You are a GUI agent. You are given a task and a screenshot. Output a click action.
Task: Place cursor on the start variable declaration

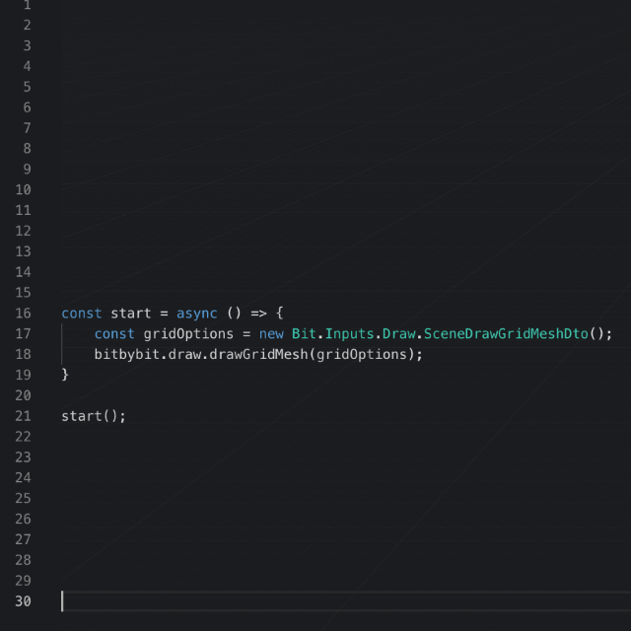tap(130, 313)
